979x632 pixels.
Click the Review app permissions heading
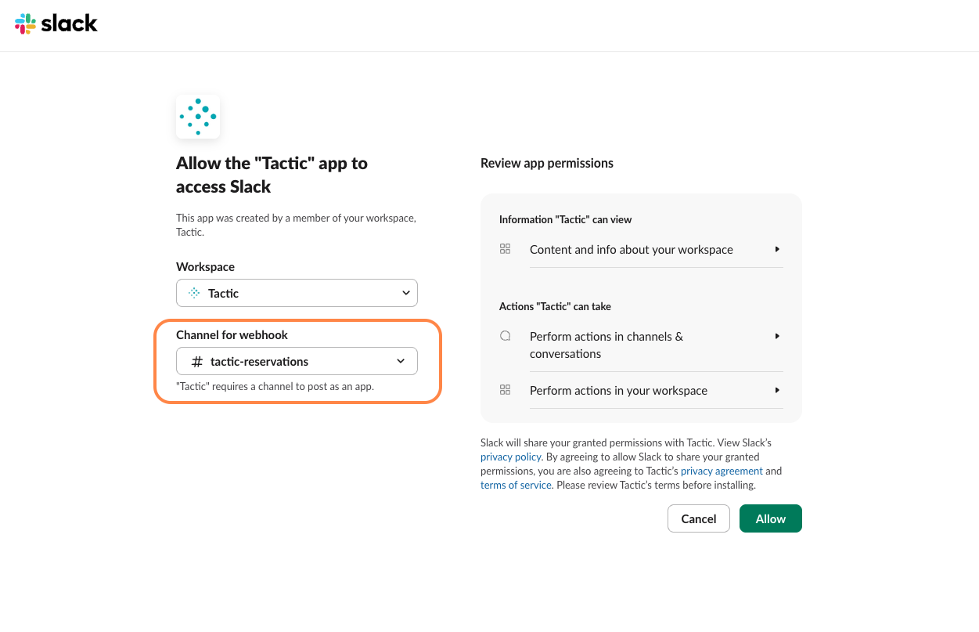click(547, 163)
